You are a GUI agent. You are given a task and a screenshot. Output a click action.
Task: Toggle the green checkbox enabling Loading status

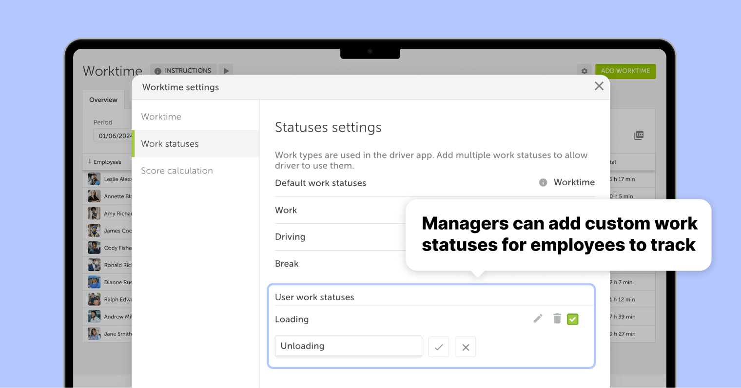572,319
